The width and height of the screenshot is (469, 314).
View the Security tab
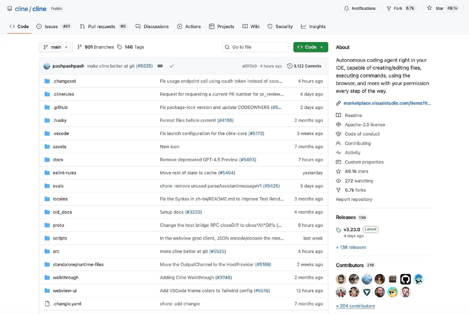(x=280, y=26)
